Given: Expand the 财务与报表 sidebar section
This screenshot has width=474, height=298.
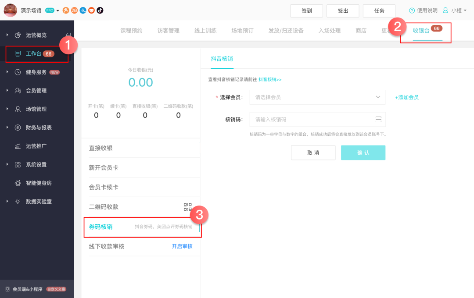Looking at the screenshot, I should click(39, 128).
